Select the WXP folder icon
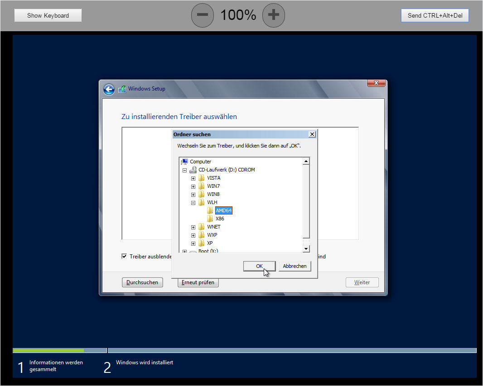483x386 pixels. (x=202, y=235)
